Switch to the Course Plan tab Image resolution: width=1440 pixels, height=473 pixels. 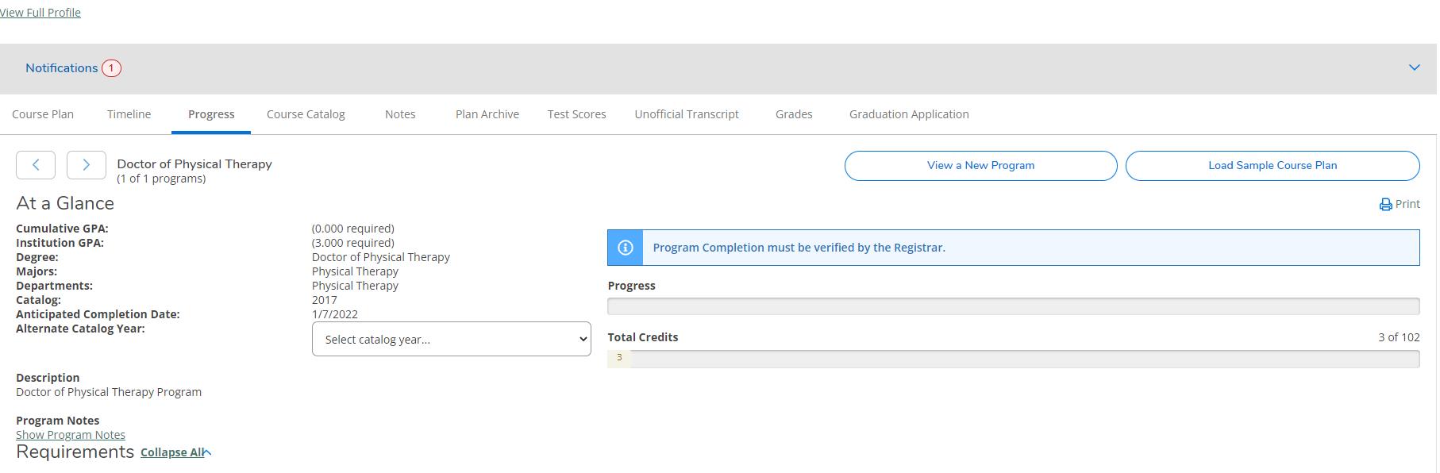coord(43,114)
